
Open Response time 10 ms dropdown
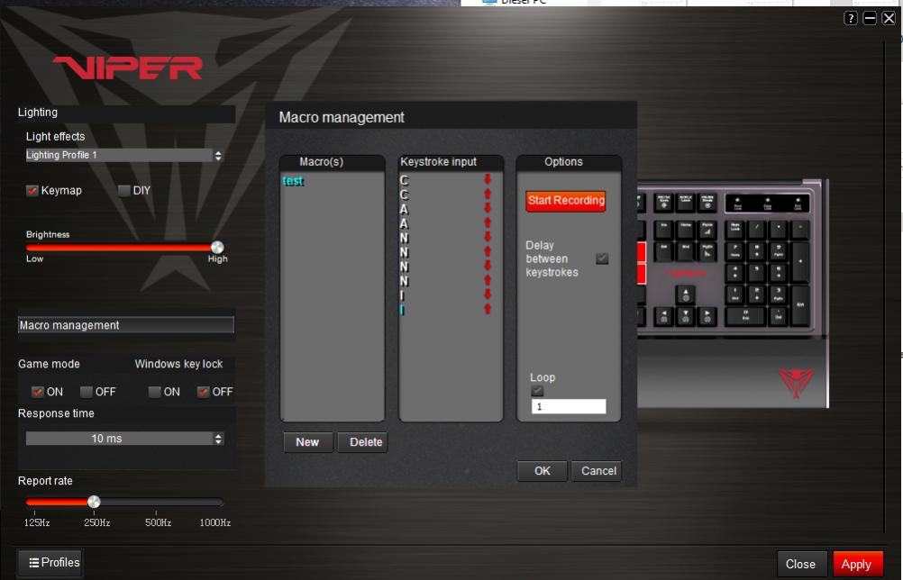coord(123,439)
